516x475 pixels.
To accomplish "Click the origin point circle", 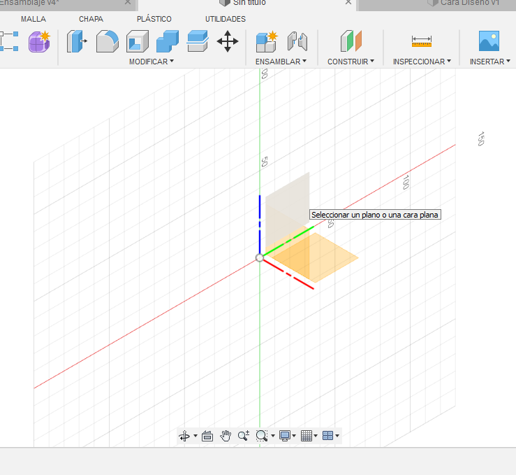I will pyautogui.click(x=259, y=257).
